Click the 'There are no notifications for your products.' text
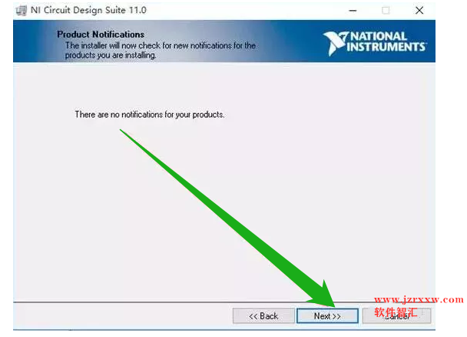 tap(150, 115)
